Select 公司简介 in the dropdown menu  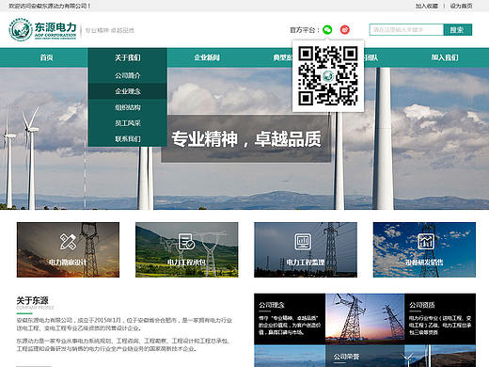(x=128, y=75)
